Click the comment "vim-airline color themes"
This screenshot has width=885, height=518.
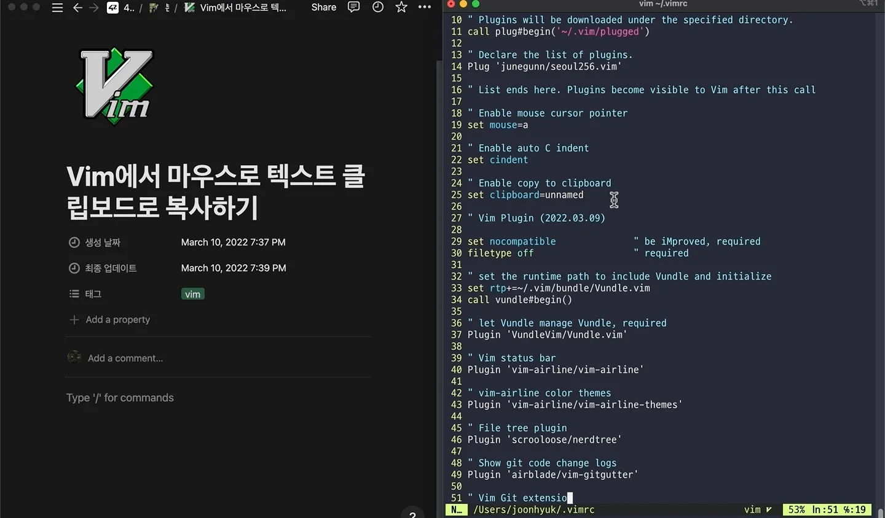540,393
